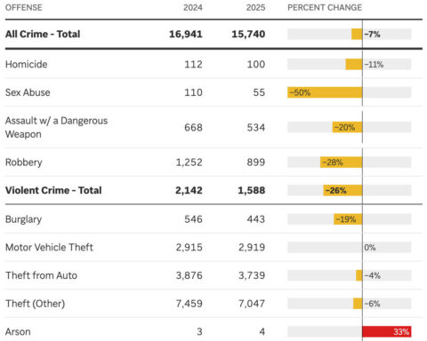Select the Violent Crime - Total label
This screenshot has width=427, height=341.
point(53,190)
